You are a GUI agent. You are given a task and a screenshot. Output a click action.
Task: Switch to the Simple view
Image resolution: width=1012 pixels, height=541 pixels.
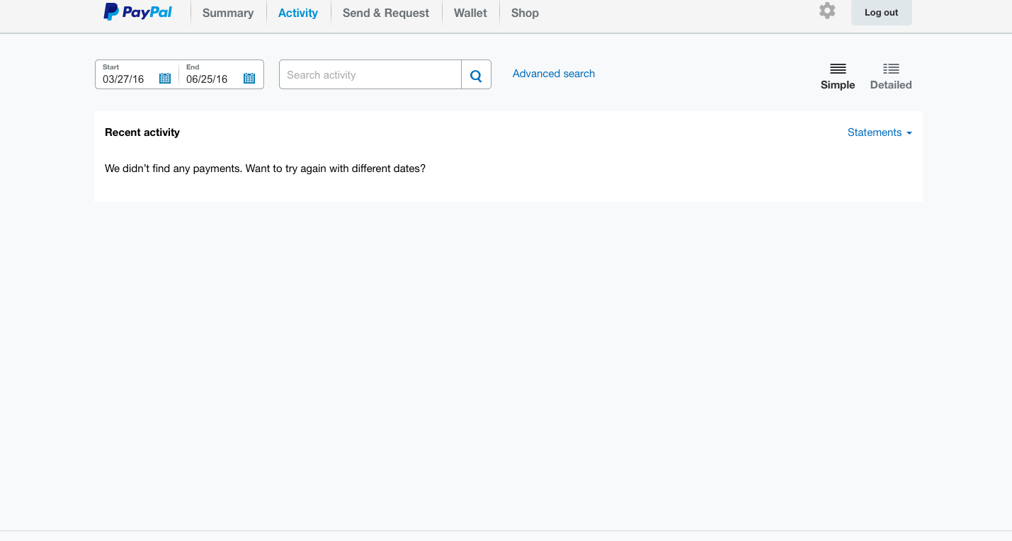[838, 76]
